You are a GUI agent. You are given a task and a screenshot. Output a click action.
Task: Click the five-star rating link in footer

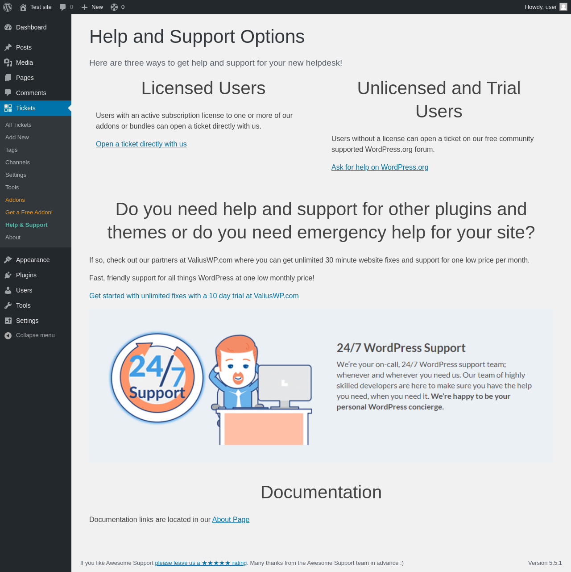click(x=201, y=563)
